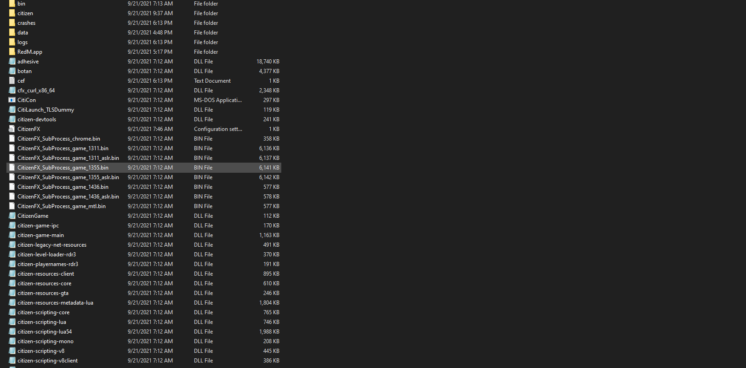Click file name citizen-scripting-core
The image size is (746, 368).
coord(44,312)
